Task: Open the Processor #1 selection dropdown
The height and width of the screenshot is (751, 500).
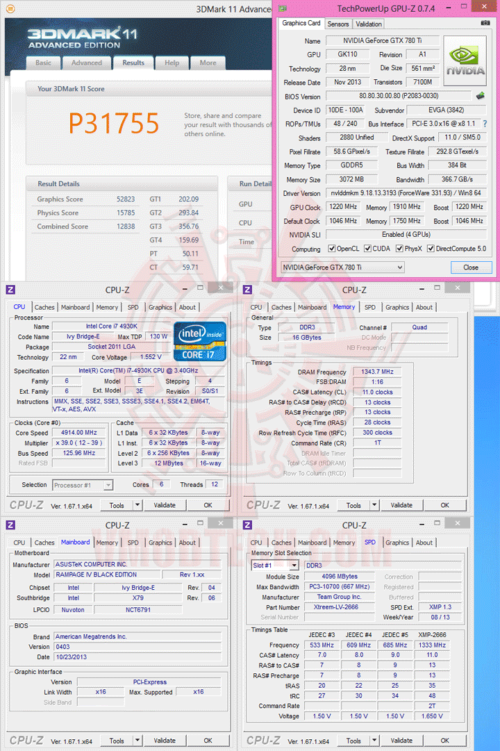Action: (83, 485)
